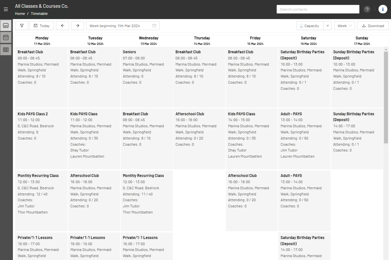Click the vertical timetable scrollbar
Viewport: 391px width, 260px height.
click(386, 97)
